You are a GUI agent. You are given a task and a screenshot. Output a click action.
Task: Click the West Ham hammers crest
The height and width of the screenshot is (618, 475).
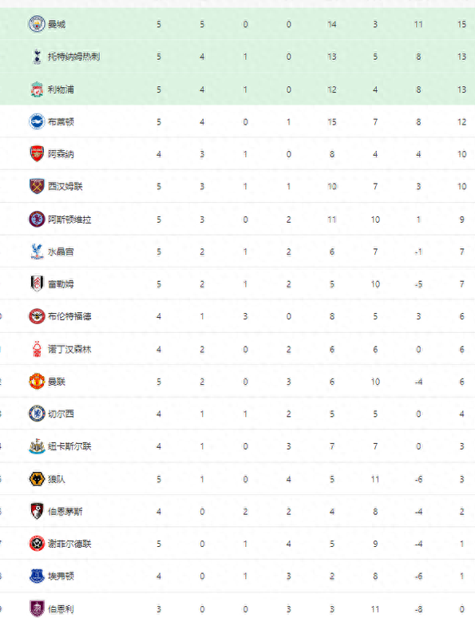[37, 186]
